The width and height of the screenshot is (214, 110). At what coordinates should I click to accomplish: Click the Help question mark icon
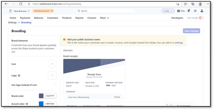coord(179,11)
